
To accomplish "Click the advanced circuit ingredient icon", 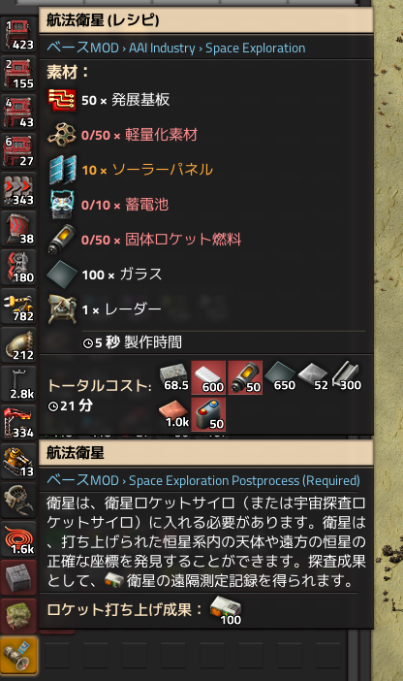I will coord(62,100).
